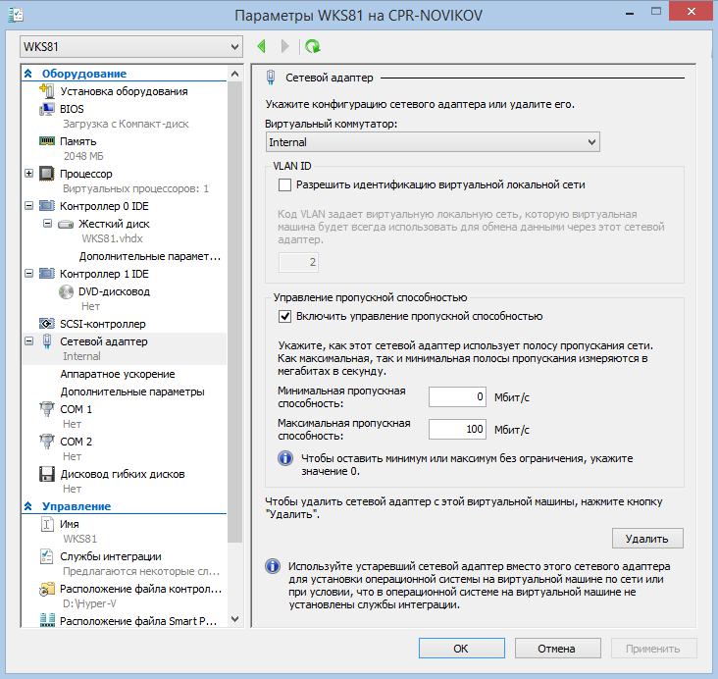Open the WKS81 virtual machine dropdown
The height and width of the screenshot is (679, 718).
131,46
